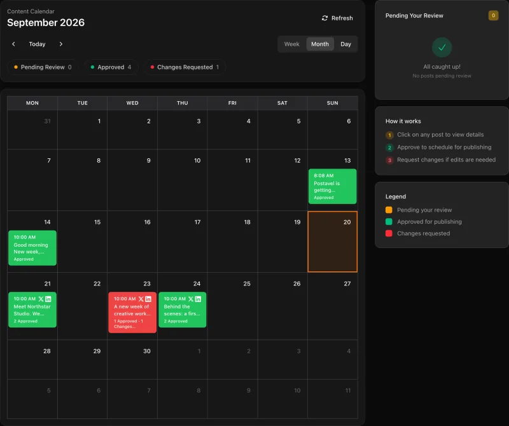Go to previous month with left chevron
This screenshot has height=426, width=509.
(13, 44)
